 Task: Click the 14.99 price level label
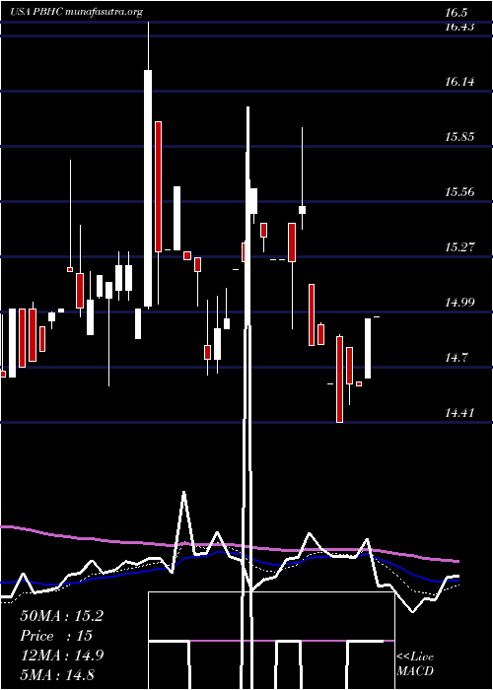point(458,303)
